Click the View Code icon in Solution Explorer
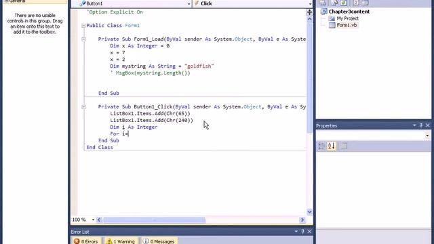434x244 pixels. tap(356, 3)
